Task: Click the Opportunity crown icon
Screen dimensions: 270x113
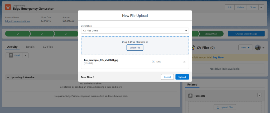Action: point(8,7)
